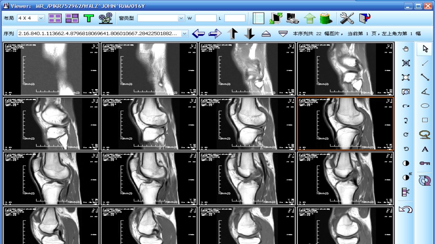435x244 pixels.
Task: Click the L window level input field
Action: (x=235, y=18)
